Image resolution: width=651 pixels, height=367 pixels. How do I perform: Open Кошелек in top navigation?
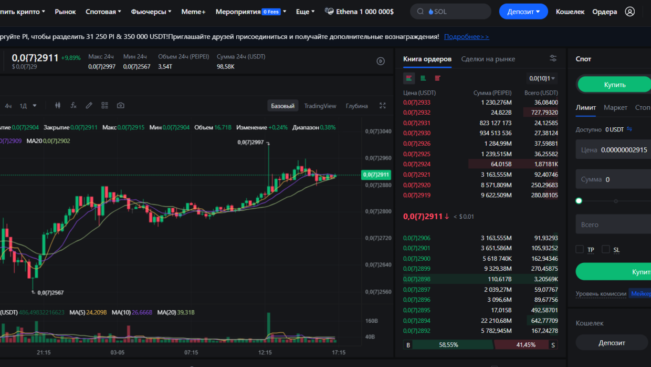tap(570, 12)
